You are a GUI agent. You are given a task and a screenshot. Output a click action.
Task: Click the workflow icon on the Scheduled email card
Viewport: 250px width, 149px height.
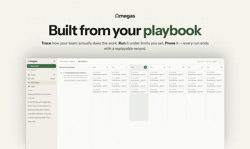pyautogui.click(x=61, y=73)
